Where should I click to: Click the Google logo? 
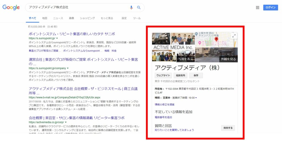(11, 7)
